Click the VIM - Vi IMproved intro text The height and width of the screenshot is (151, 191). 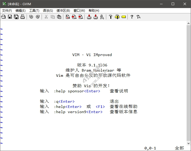coord(92,55)
